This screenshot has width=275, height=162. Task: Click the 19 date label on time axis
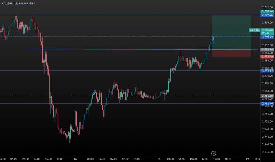point(247,159)
